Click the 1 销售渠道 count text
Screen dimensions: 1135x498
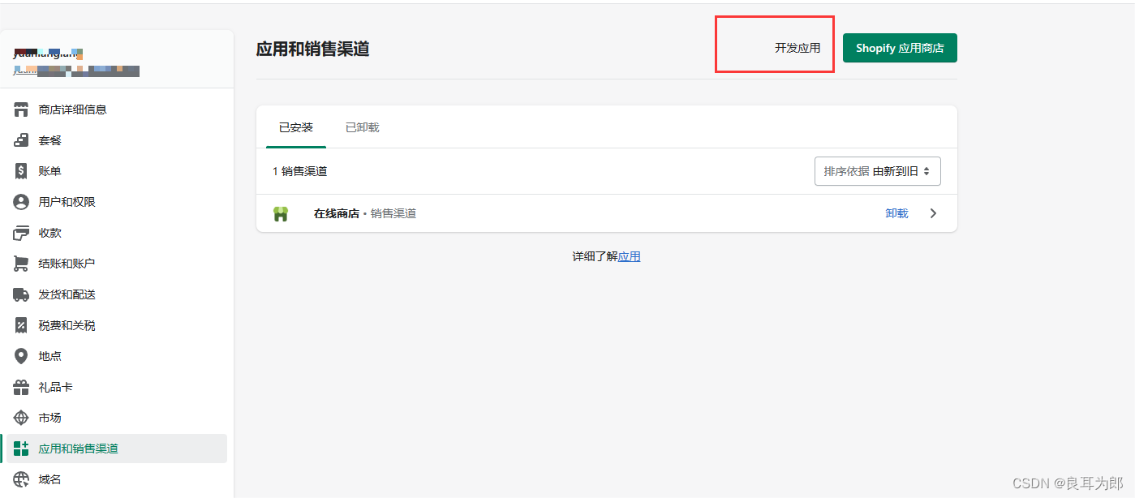300,171
